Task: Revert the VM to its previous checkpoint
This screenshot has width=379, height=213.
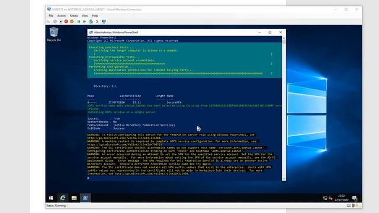Action: [x=97, y=21]
